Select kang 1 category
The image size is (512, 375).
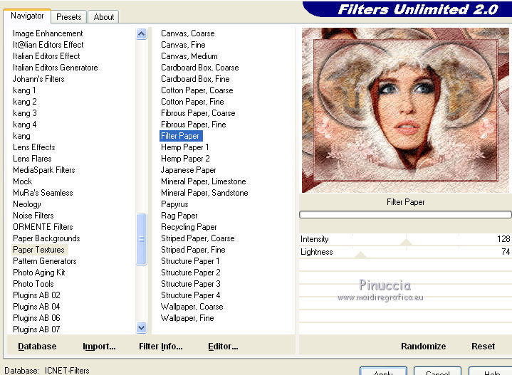24,90
